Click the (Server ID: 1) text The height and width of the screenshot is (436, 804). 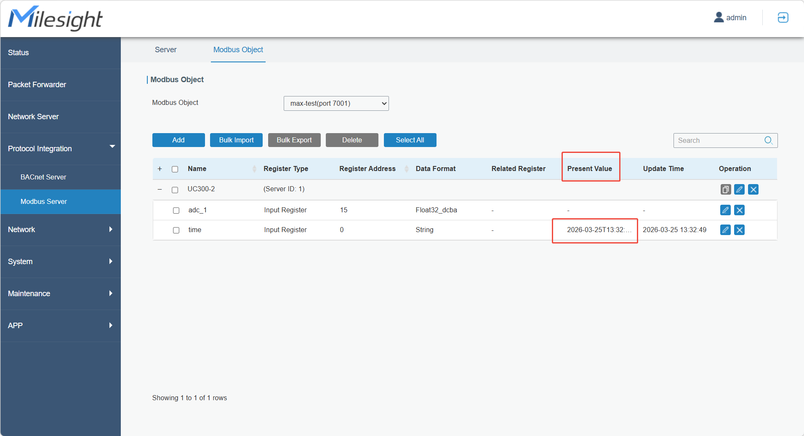click(x=284, y=189)
